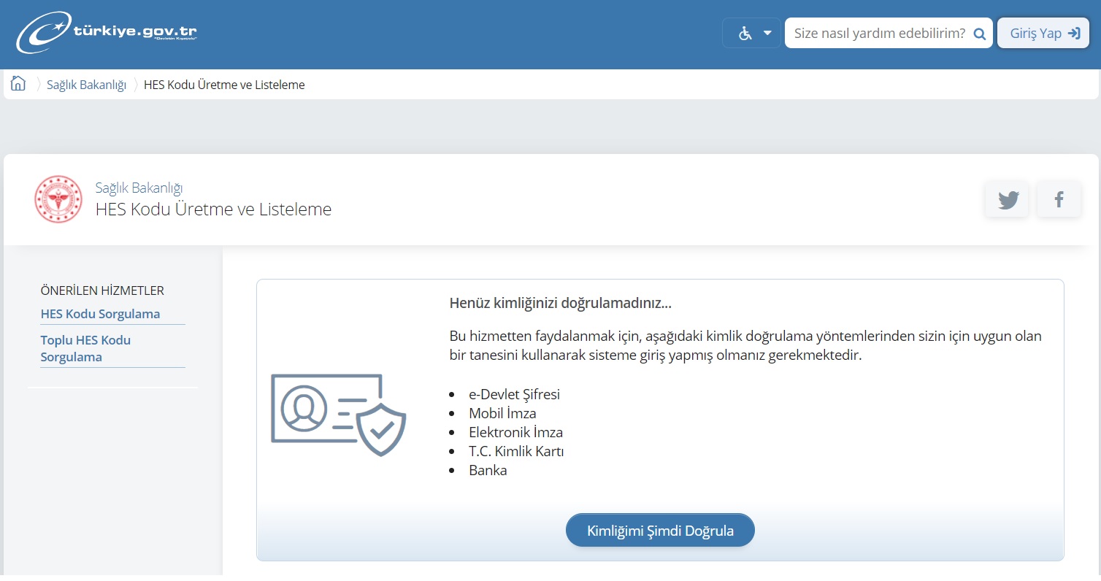The width and height of the screenshot is (1101, 581).
Task: Click the 'ÖNERİLEN HİZMETLER' sidebar heading
Action: coord(102,290)
